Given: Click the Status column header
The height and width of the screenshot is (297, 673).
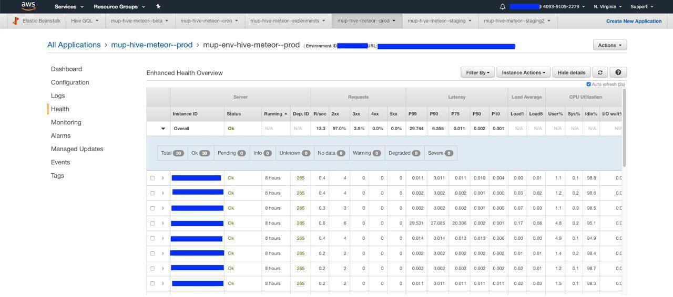Looking at the screenshot, I should pyautogui.click(x=243, y=114).
